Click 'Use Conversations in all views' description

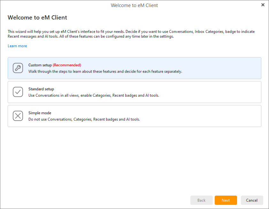point(94,95)
